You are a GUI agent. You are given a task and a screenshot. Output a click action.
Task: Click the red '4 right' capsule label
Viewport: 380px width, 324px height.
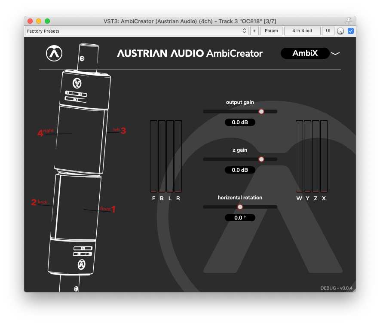pyautogui.click(x=46, y=132)
